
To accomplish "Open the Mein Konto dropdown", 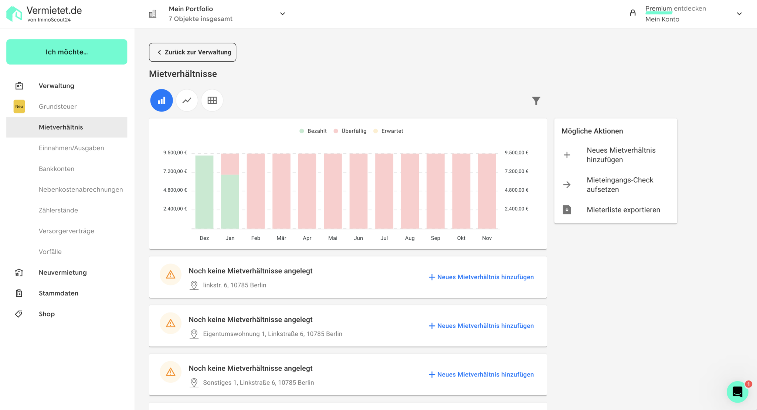I will [740, 14].
